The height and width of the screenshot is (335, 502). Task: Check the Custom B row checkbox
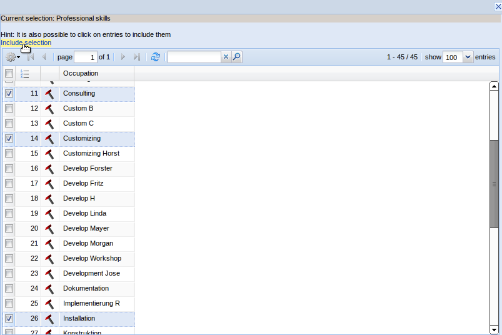pyautogui.click(x=9, y=109)
